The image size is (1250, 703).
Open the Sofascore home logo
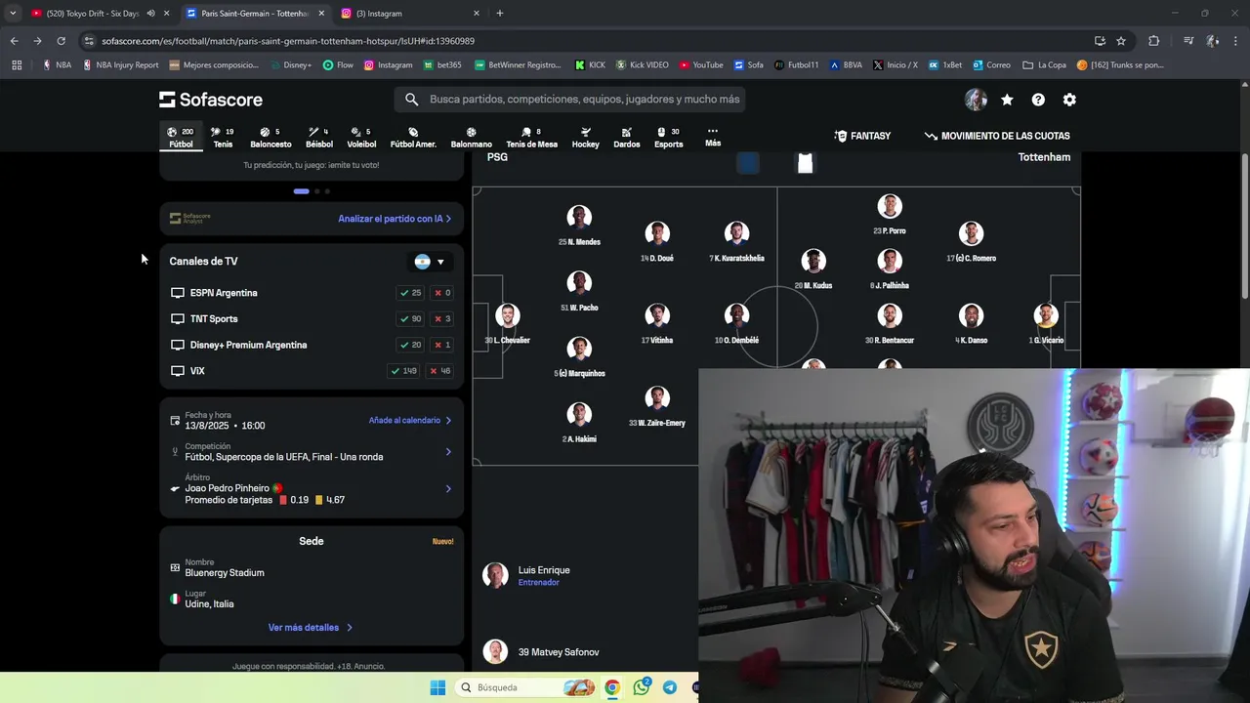pos(211,100)
